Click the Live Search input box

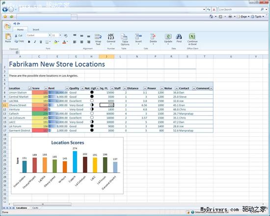(239, 9)
